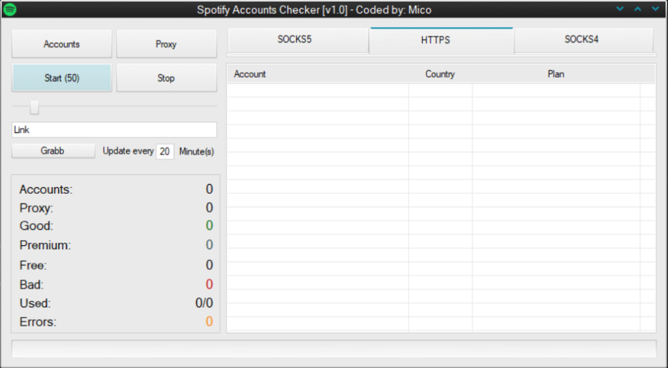Click the Update every label
Screen dimensions: 668x368
[129, 151]
